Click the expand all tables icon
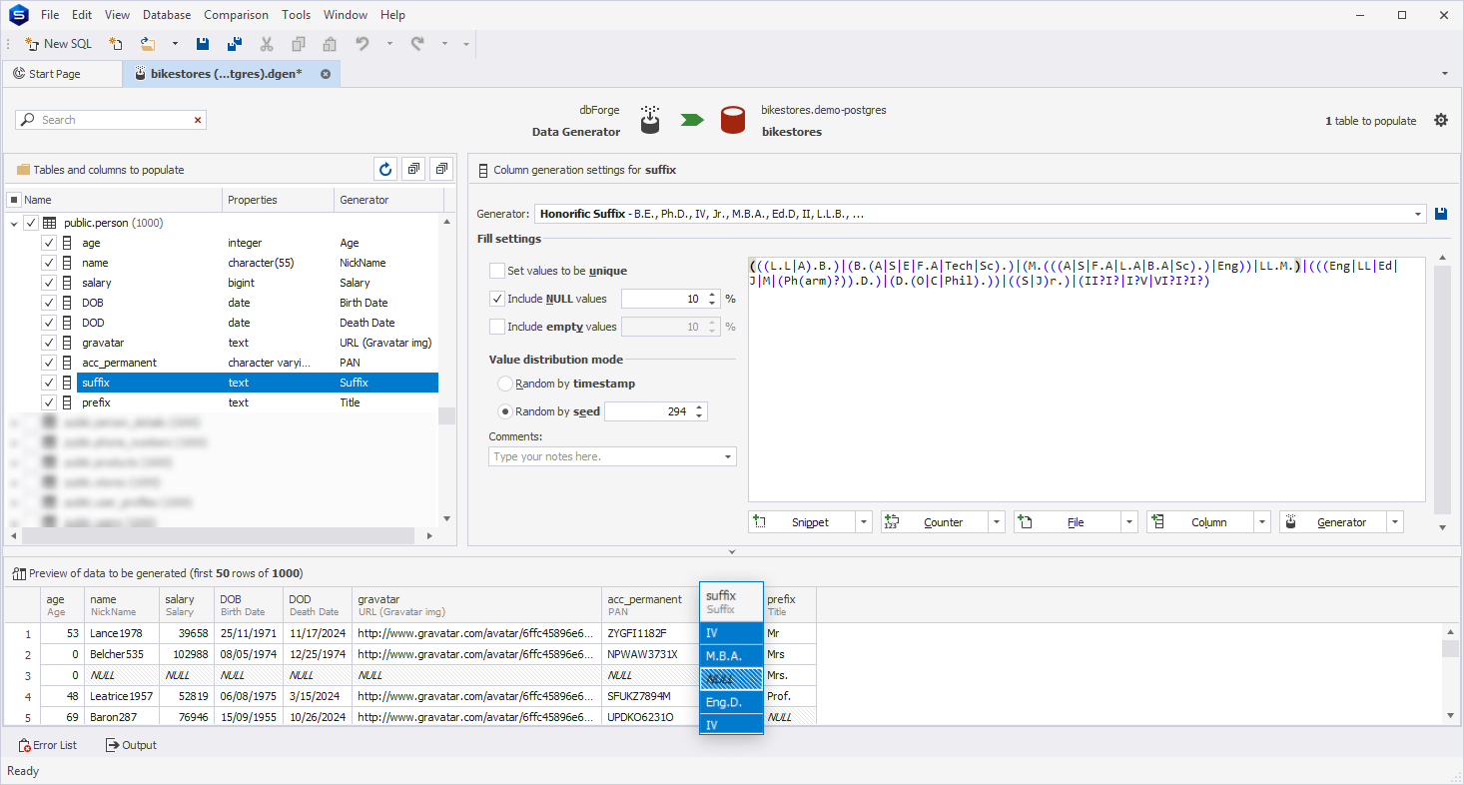Screen dimensions: 1464x785 click(414, 170)
